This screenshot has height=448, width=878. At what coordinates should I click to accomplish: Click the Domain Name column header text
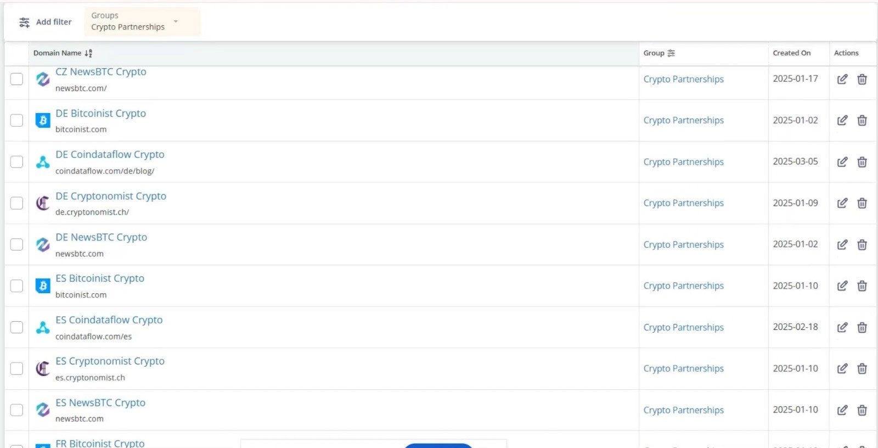57,53
